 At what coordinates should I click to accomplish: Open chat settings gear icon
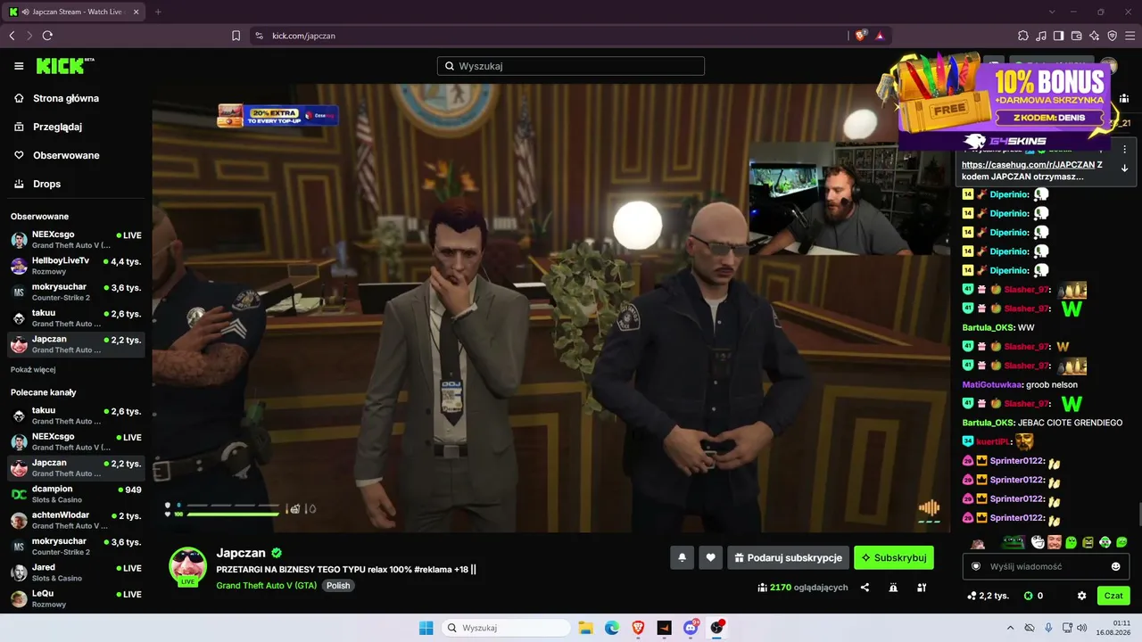tap(1081, 596)
